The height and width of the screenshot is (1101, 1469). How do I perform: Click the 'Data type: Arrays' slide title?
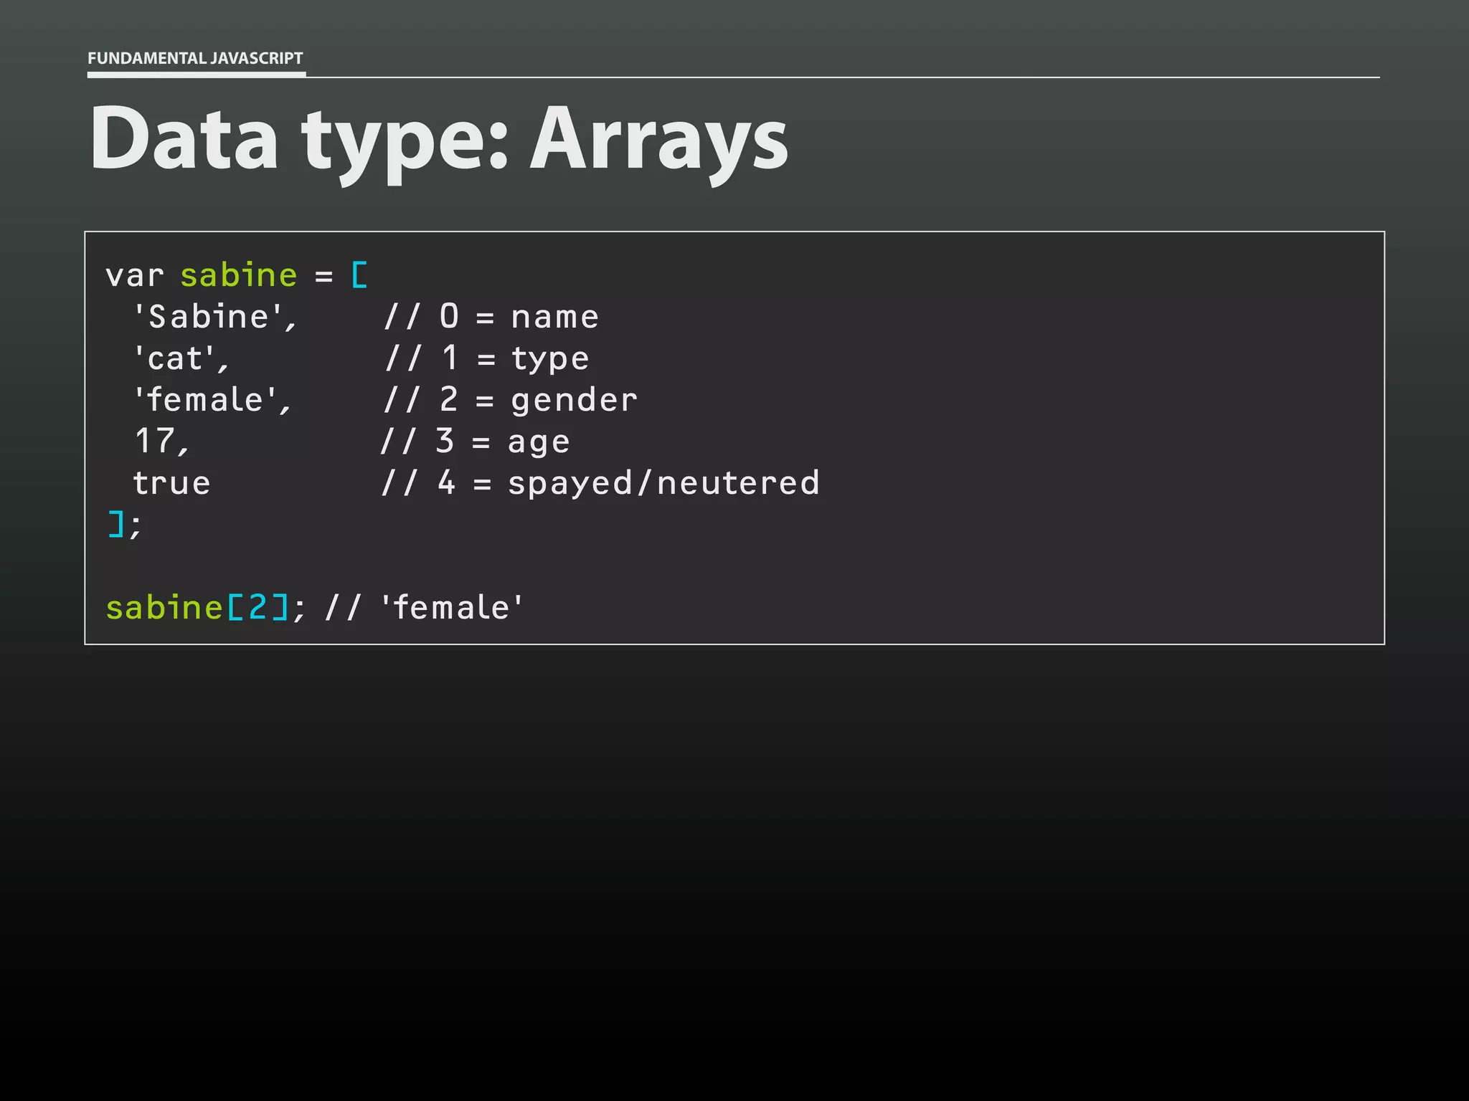438,139
